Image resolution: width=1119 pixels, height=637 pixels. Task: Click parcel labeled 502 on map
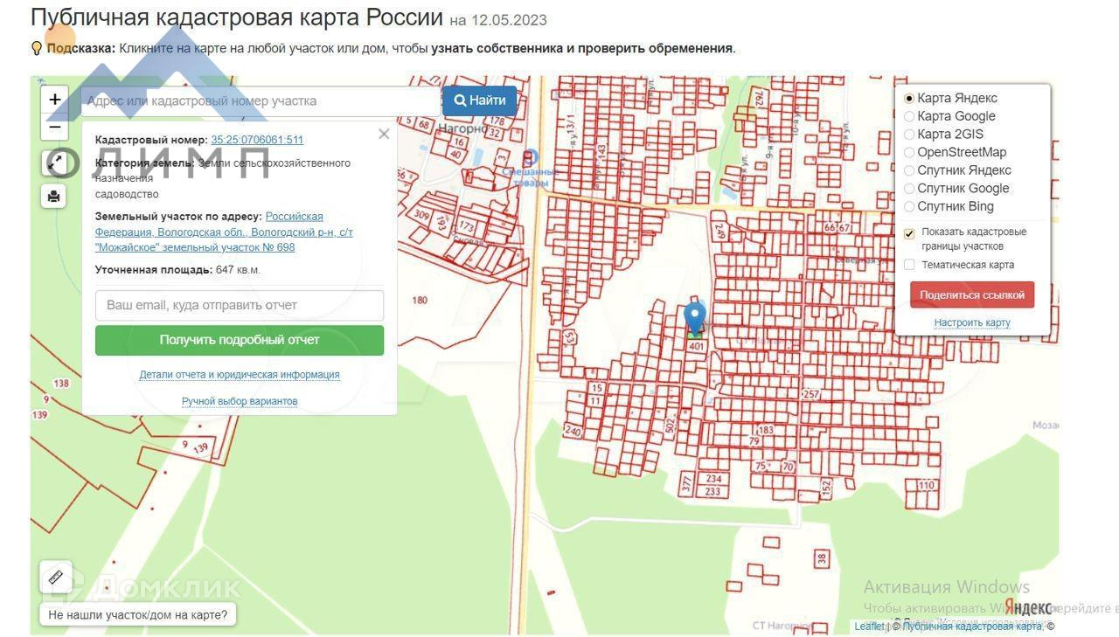(x=671, y=426)
